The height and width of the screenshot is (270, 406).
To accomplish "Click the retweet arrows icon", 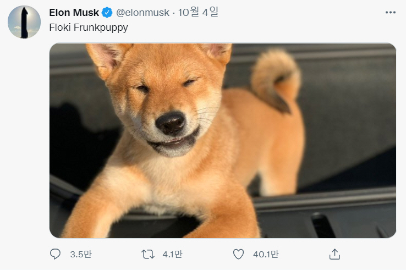I will coord(147,254).
